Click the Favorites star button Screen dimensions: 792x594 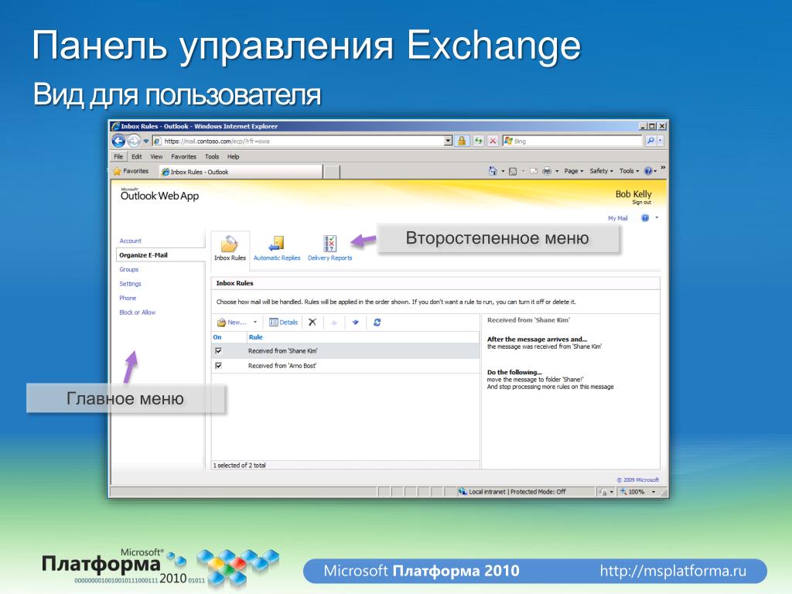pyautogui.click(x=131, y=171)
